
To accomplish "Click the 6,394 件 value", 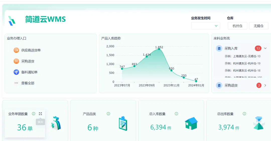I will click(161, 128).
